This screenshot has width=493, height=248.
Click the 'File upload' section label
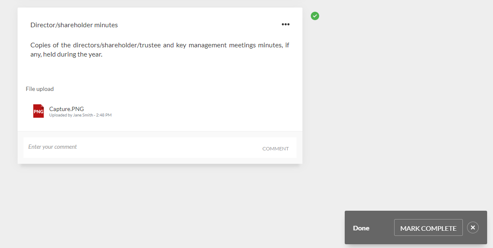coord(40,89)
